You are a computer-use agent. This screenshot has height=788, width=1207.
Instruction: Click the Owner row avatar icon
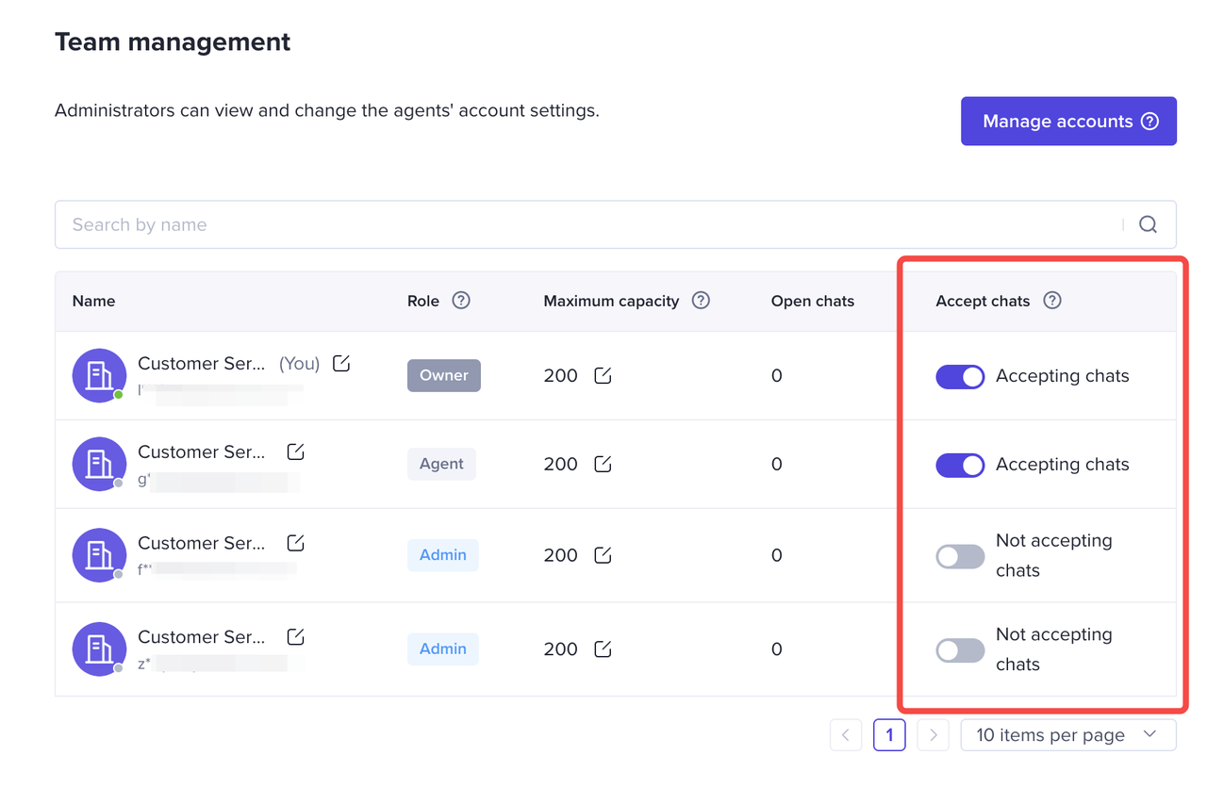pyautogui.click(x=99, y=375)
